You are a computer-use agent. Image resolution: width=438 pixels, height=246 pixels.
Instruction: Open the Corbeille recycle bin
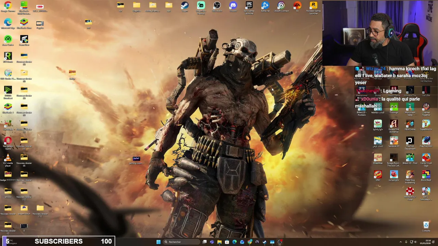pos(426,227)
